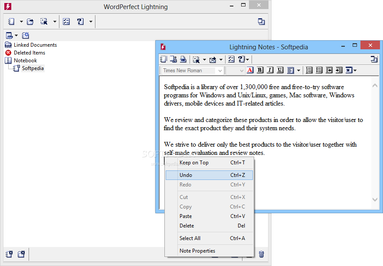
Task: Click New Note icon in WordPerfect Lightning toolbar
Action: (11, 22)
